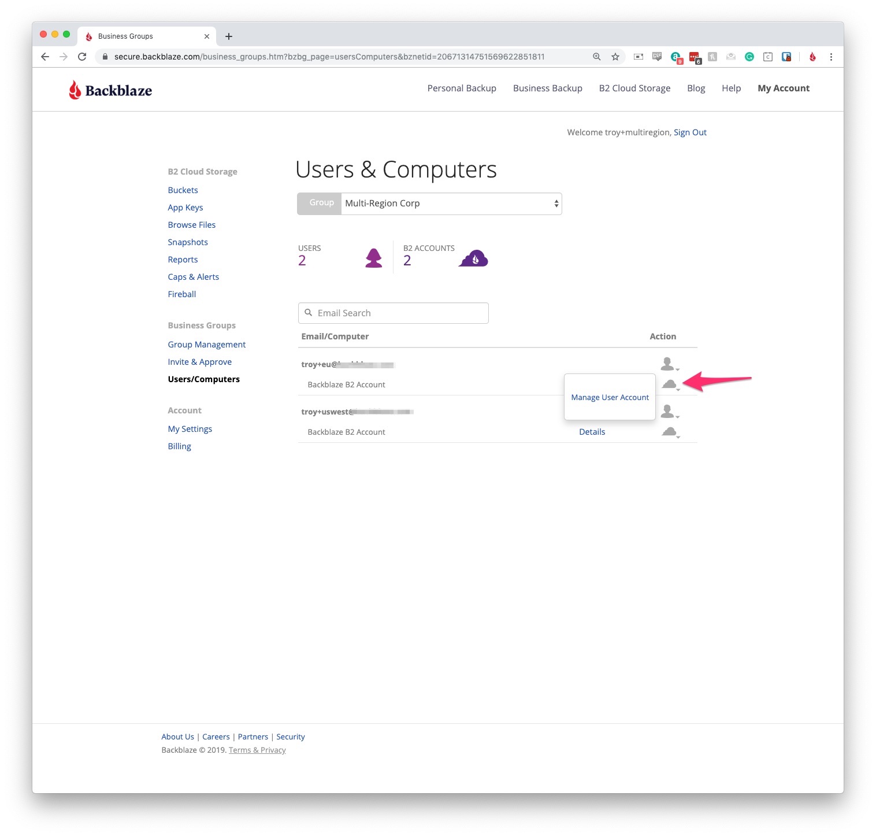Click the browser forward arrow
Screen dimensions: 876x836
pyautogui.click(x=64, y=57)
